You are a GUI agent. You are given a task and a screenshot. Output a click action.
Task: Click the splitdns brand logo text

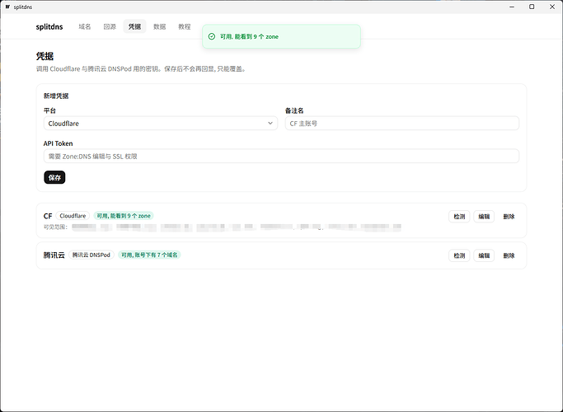click(49, 26)
